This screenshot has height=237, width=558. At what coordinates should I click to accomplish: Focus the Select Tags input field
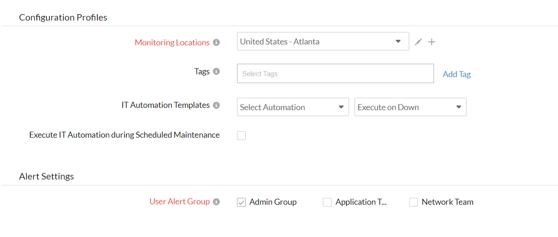335,73
